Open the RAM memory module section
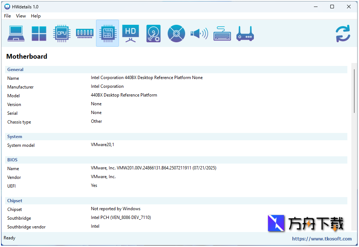The width and height of the screenshot is (359, 247). (85, 34)
